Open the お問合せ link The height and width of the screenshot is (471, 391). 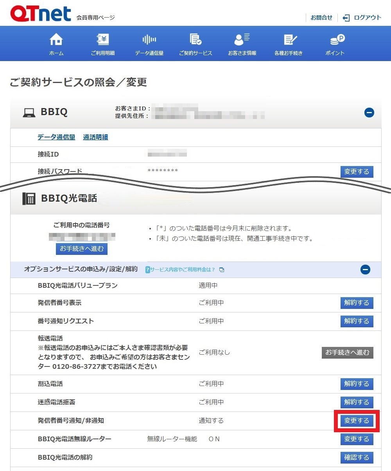tap(321, 18)
